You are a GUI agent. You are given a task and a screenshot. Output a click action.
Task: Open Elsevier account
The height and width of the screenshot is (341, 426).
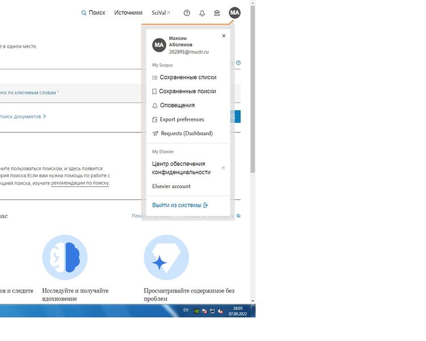click(172, 186)
